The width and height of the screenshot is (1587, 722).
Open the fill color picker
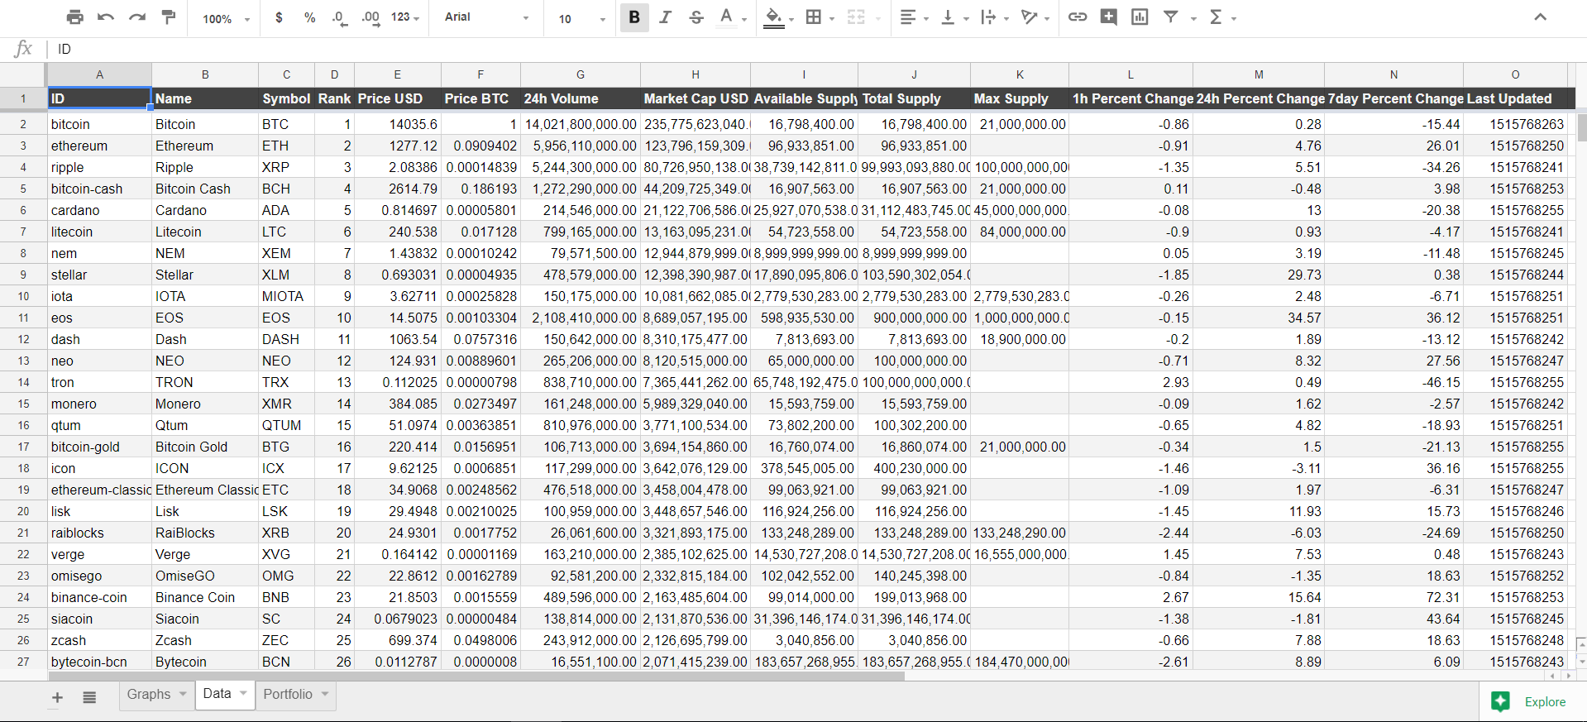(774, 17)
